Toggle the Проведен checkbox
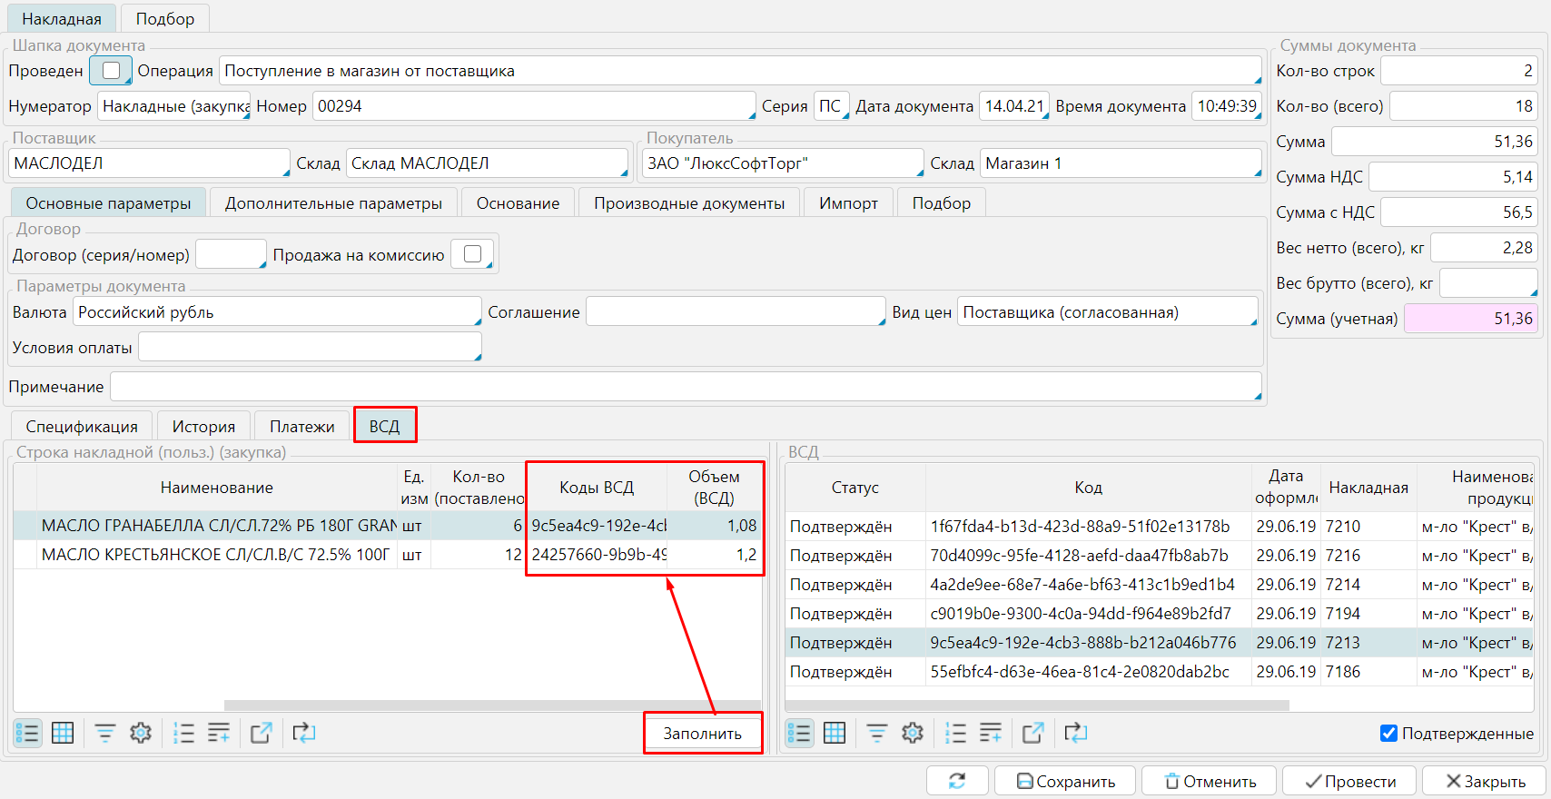Screen dimensions: 1551x799 pyautogui.click(x=111, y=71)
